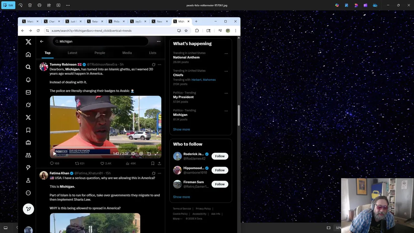The image size is (414, 233).
Task: Bookmark Tommy Robinson post
Action: 153,163
